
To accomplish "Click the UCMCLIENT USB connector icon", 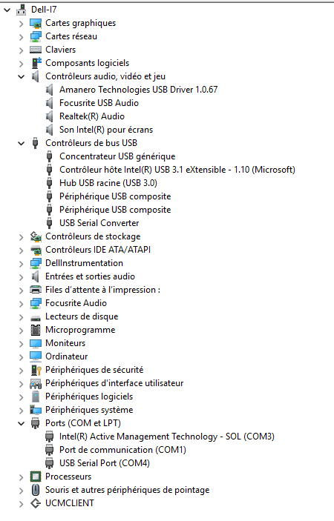I will coord(36,503).
